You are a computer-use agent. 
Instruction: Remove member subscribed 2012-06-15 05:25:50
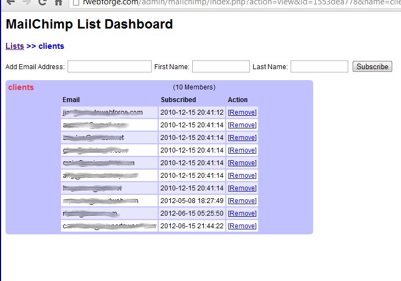[242, 213]
